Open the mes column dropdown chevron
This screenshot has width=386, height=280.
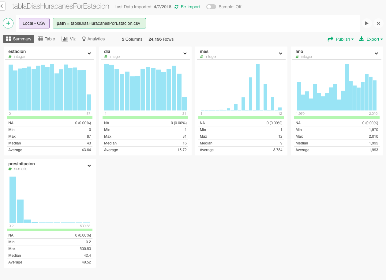click(280, 53)
